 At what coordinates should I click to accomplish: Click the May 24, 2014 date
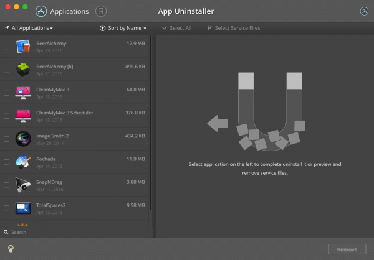tap(50, 143)
